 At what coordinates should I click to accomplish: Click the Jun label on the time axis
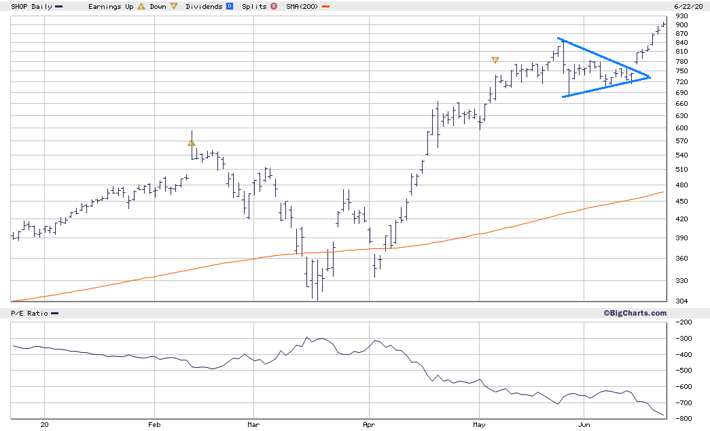coord(584,425)
